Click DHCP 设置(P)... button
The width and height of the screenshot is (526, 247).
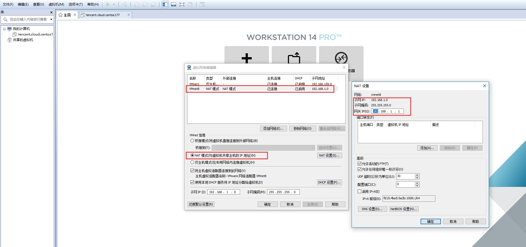click(x=329, y=182)
